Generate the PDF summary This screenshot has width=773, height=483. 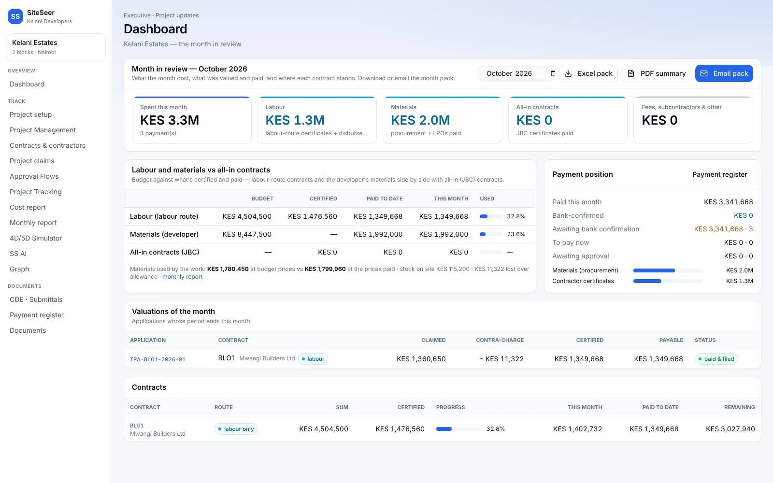(656, 73)
